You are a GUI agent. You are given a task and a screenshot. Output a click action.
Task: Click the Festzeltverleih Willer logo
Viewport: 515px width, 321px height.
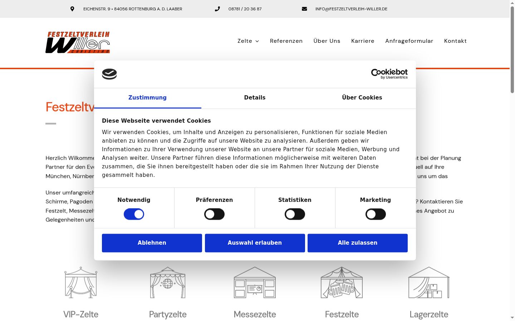point(78,42)
